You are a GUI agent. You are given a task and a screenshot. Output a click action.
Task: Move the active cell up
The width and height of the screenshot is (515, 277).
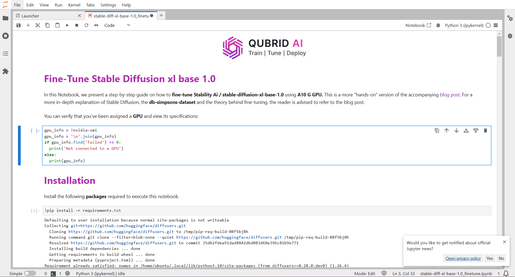click(x=447, y=130)
